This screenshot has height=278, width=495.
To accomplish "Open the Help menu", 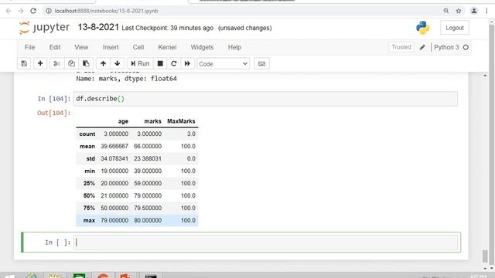I will click(x=234, y=47).
